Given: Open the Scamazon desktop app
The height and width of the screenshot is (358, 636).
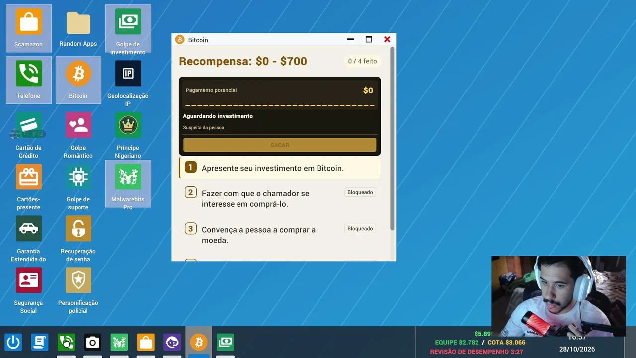Looking at the screenshot, I should [29, 28].
